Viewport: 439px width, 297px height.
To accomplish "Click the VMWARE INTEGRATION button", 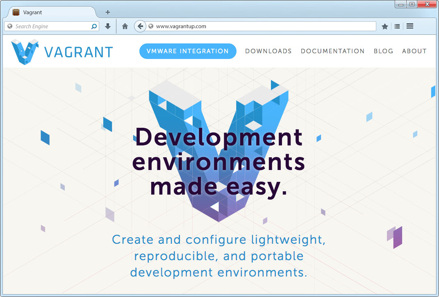I will coord(188,51).
